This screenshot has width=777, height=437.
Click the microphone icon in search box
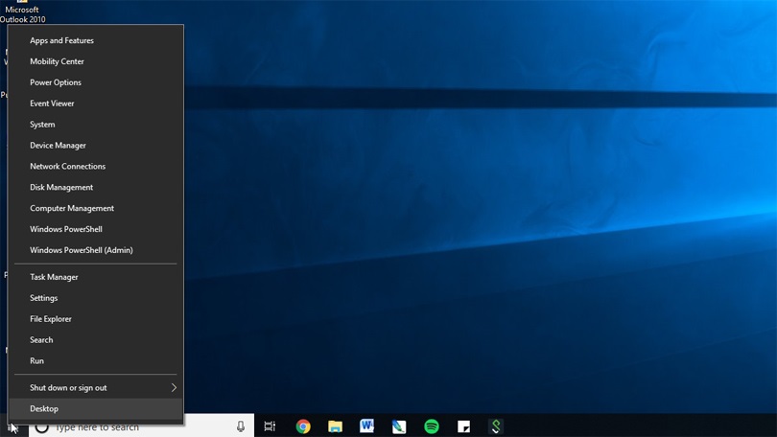[x=241, y=426]
